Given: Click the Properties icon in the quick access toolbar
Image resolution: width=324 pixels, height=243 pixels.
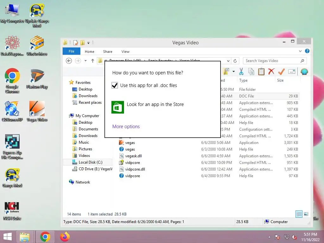Looking at the screenshot, I should (x=76, y=43).
